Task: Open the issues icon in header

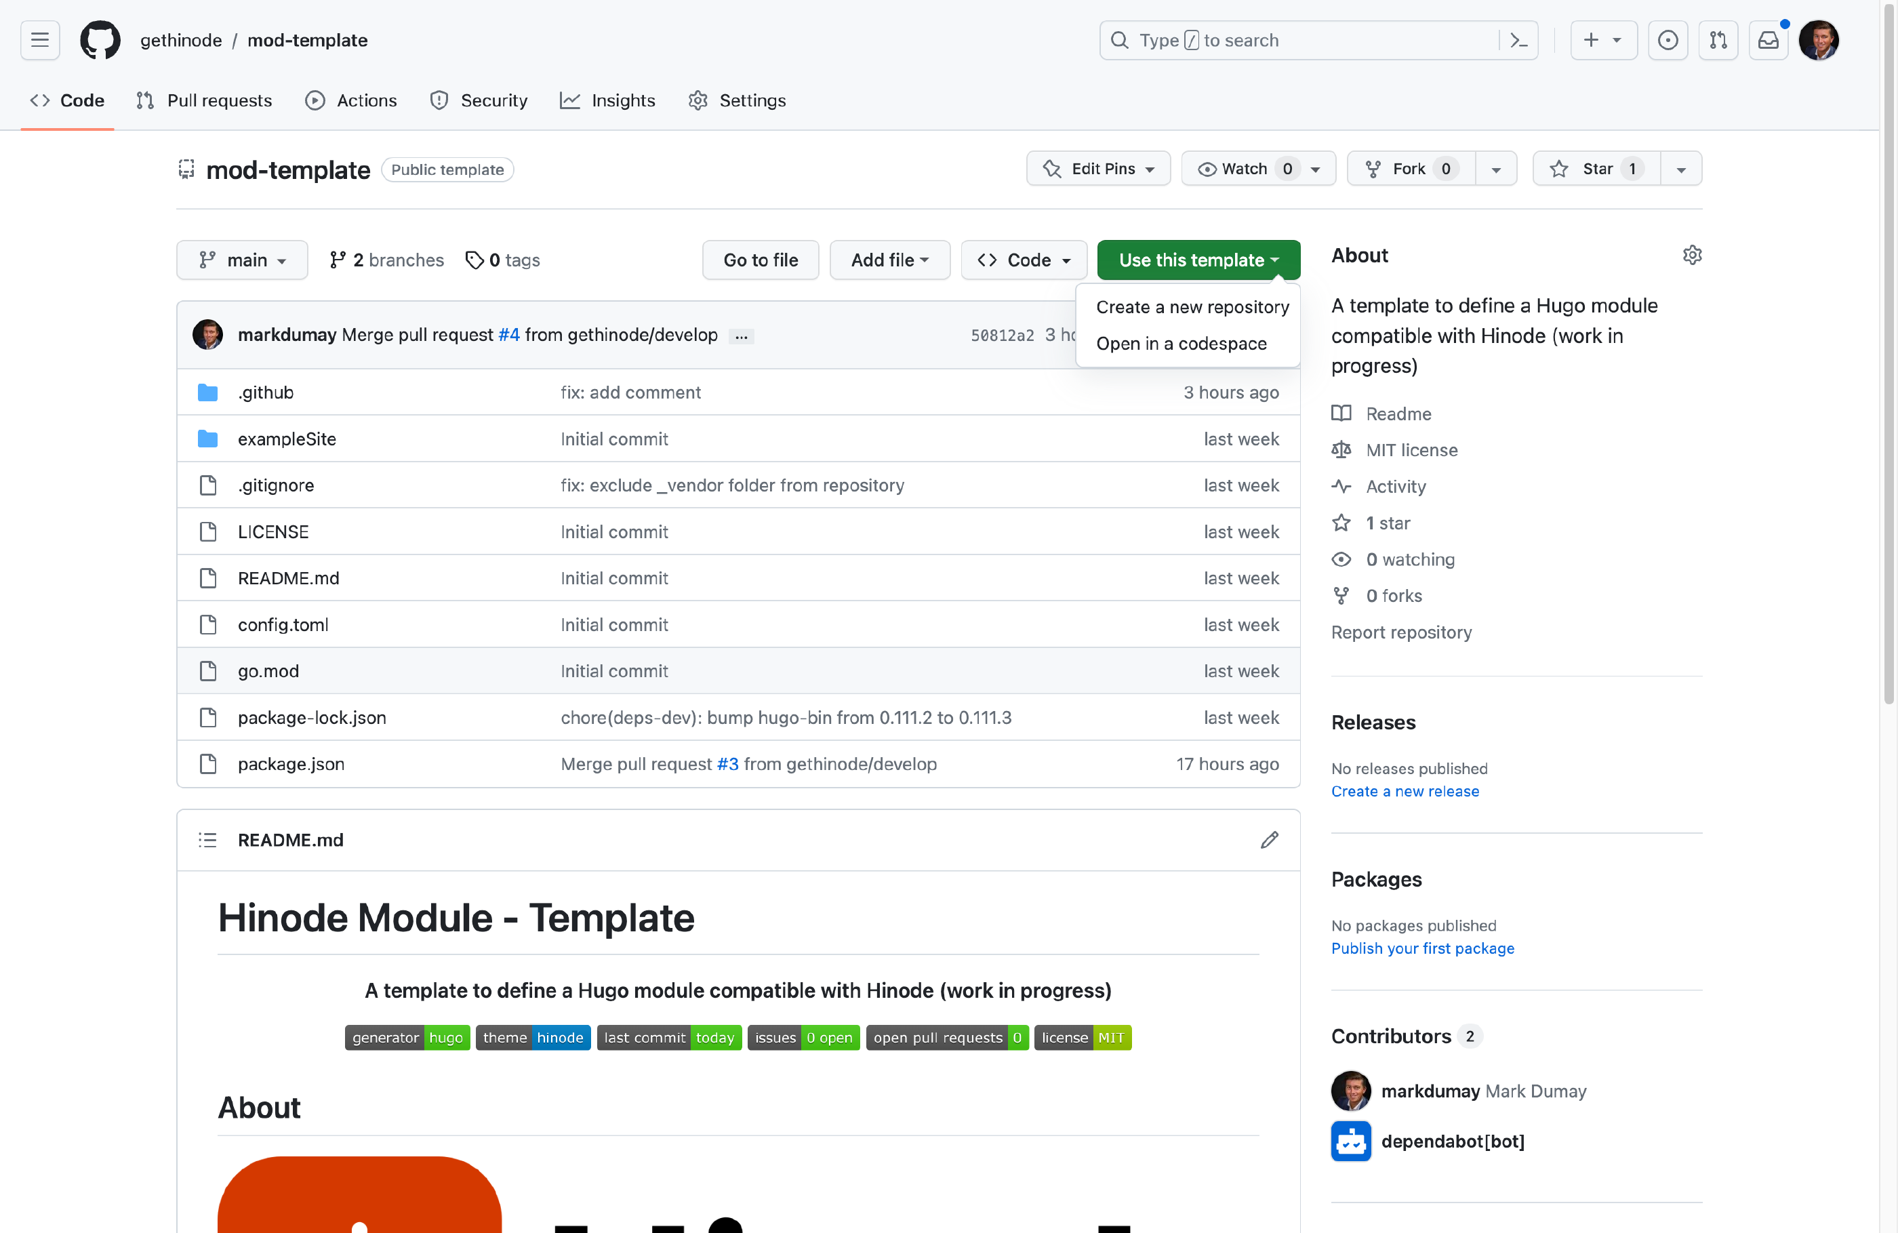Action: [1668, 40]
